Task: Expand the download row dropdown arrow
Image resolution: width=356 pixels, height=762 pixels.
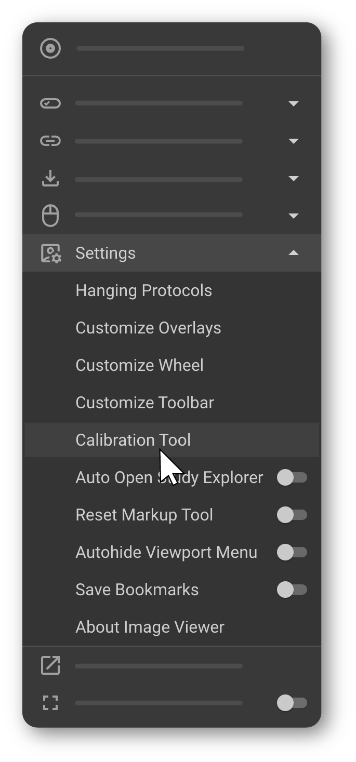Action: pos(294,179)
